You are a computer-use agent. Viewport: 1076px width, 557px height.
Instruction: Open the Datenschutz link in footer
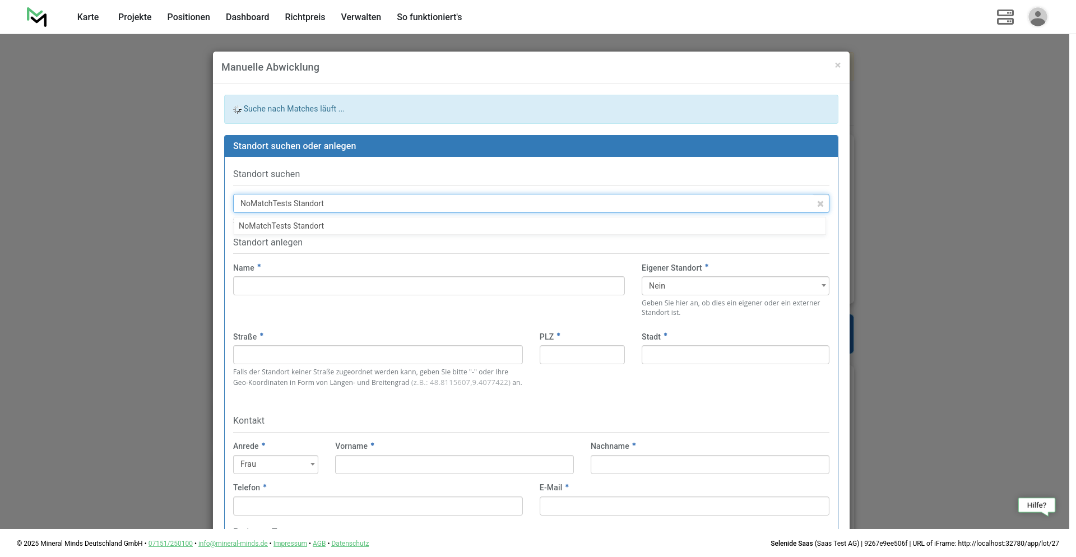click(x=350, y=544)
